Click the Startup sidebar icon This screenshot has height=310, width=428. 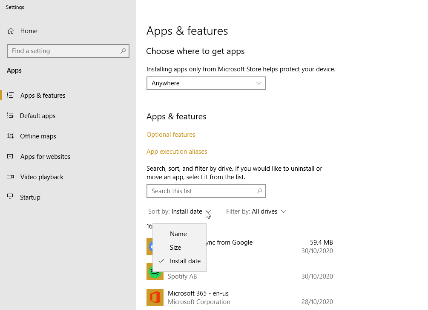coord(11,197)
